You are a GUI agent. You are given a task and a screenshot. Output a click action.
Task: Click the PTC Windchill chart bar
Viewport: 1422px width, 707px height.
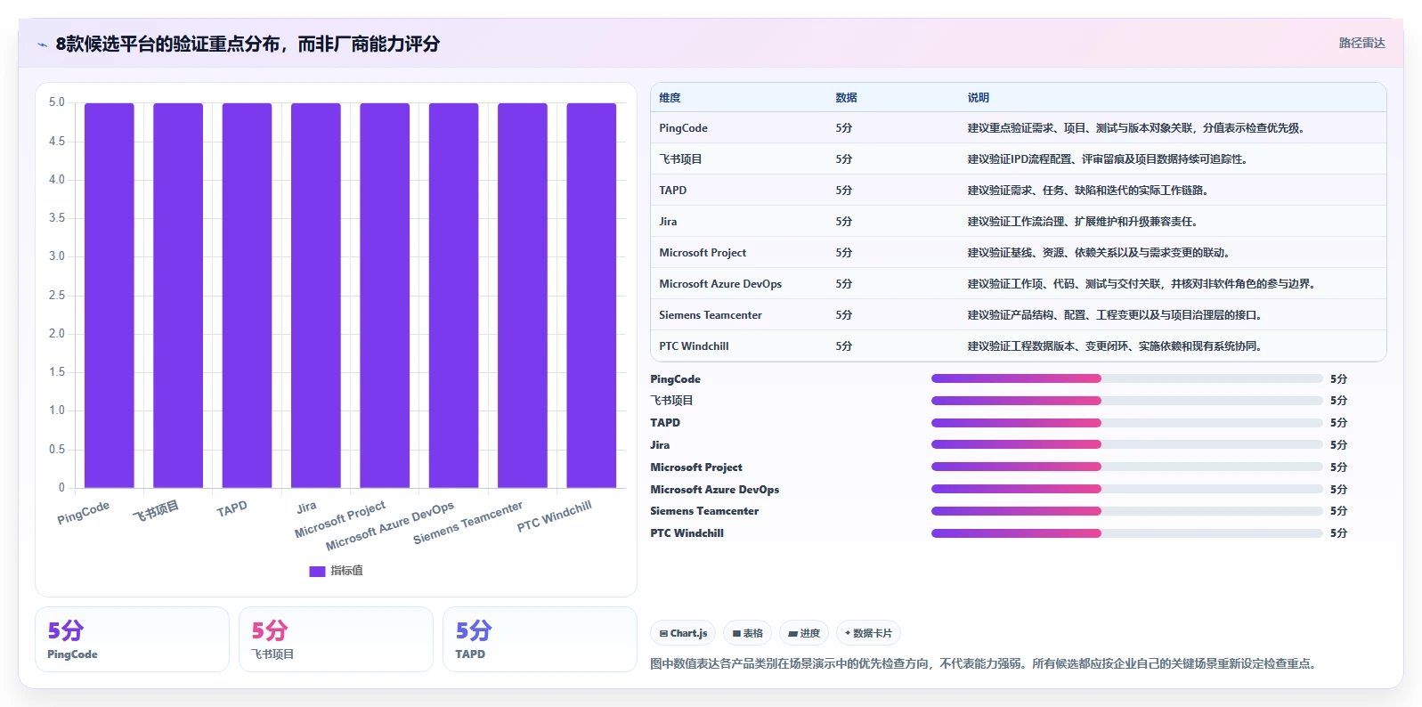pyautogui.click(x=591, y=296)
